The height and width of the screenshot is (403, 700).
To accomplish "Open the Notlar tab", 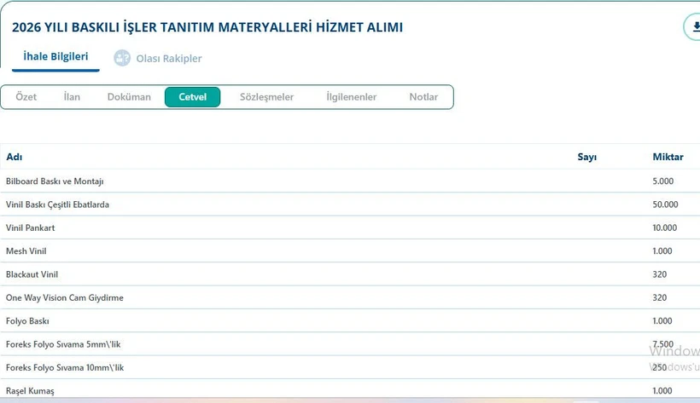I will click(x=423, y=97).
